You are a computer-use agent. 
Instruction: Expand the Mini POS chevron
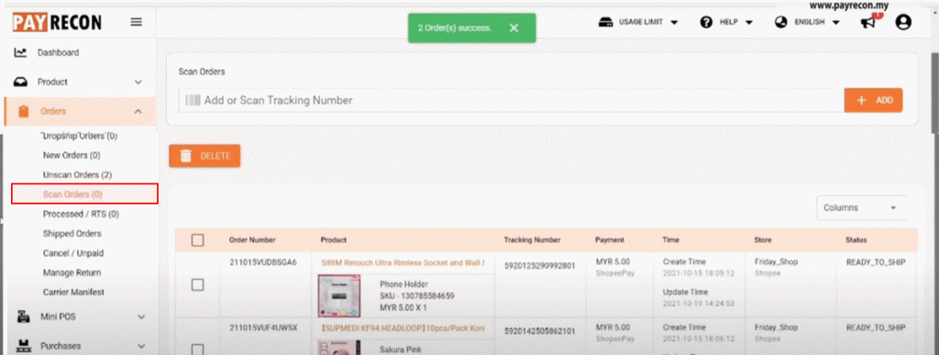point(141,316)
